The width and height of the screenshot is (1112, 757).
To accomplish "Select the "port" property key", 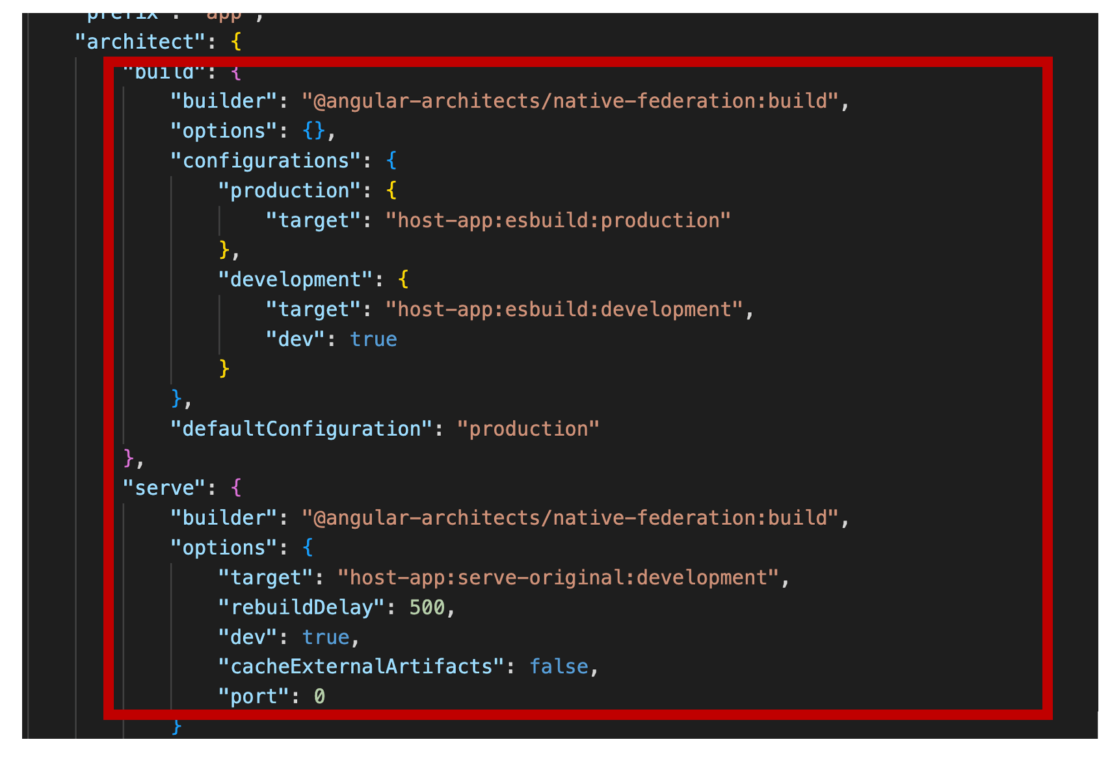I will click(252, 696).
